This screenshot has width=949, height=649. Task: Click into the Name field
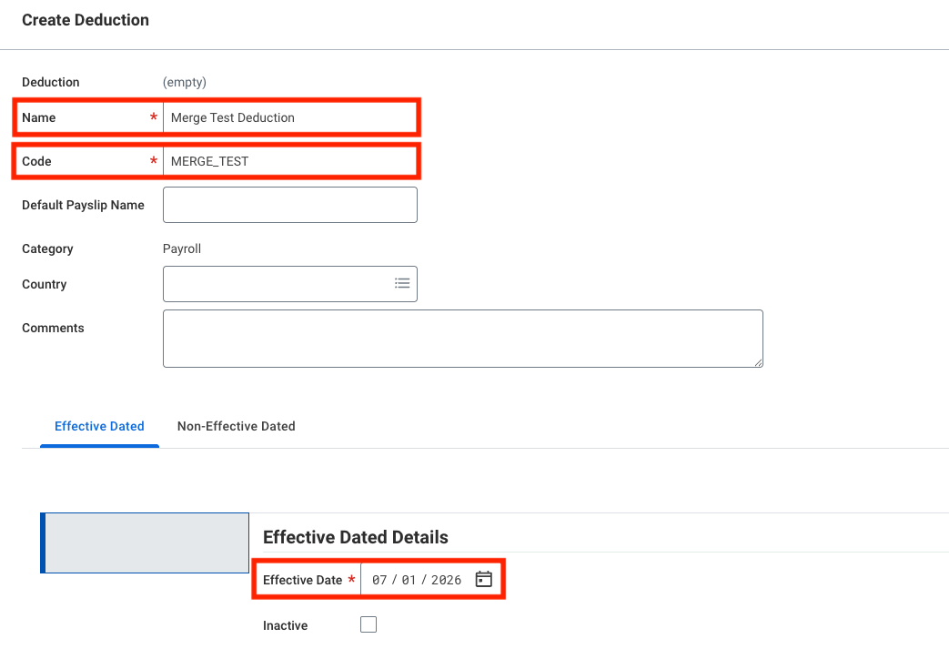point(290,117)
